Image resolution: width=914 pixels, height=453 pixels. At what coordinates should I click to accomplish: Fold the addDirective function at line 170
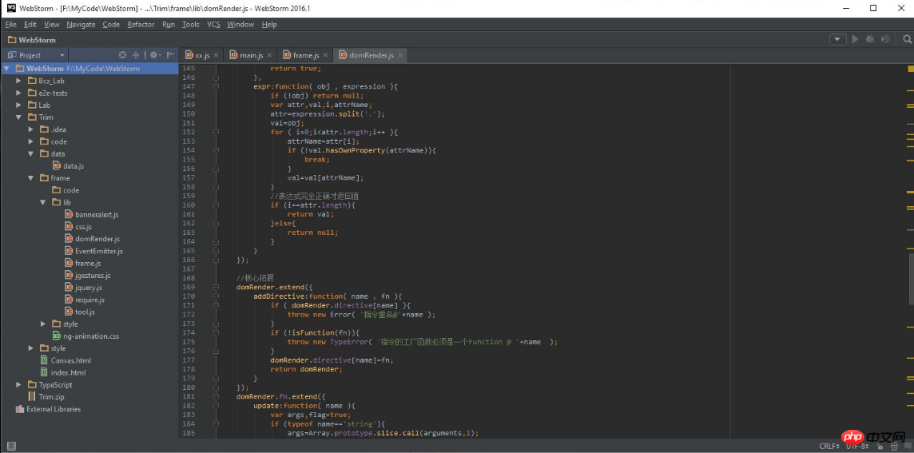(217, 296)
